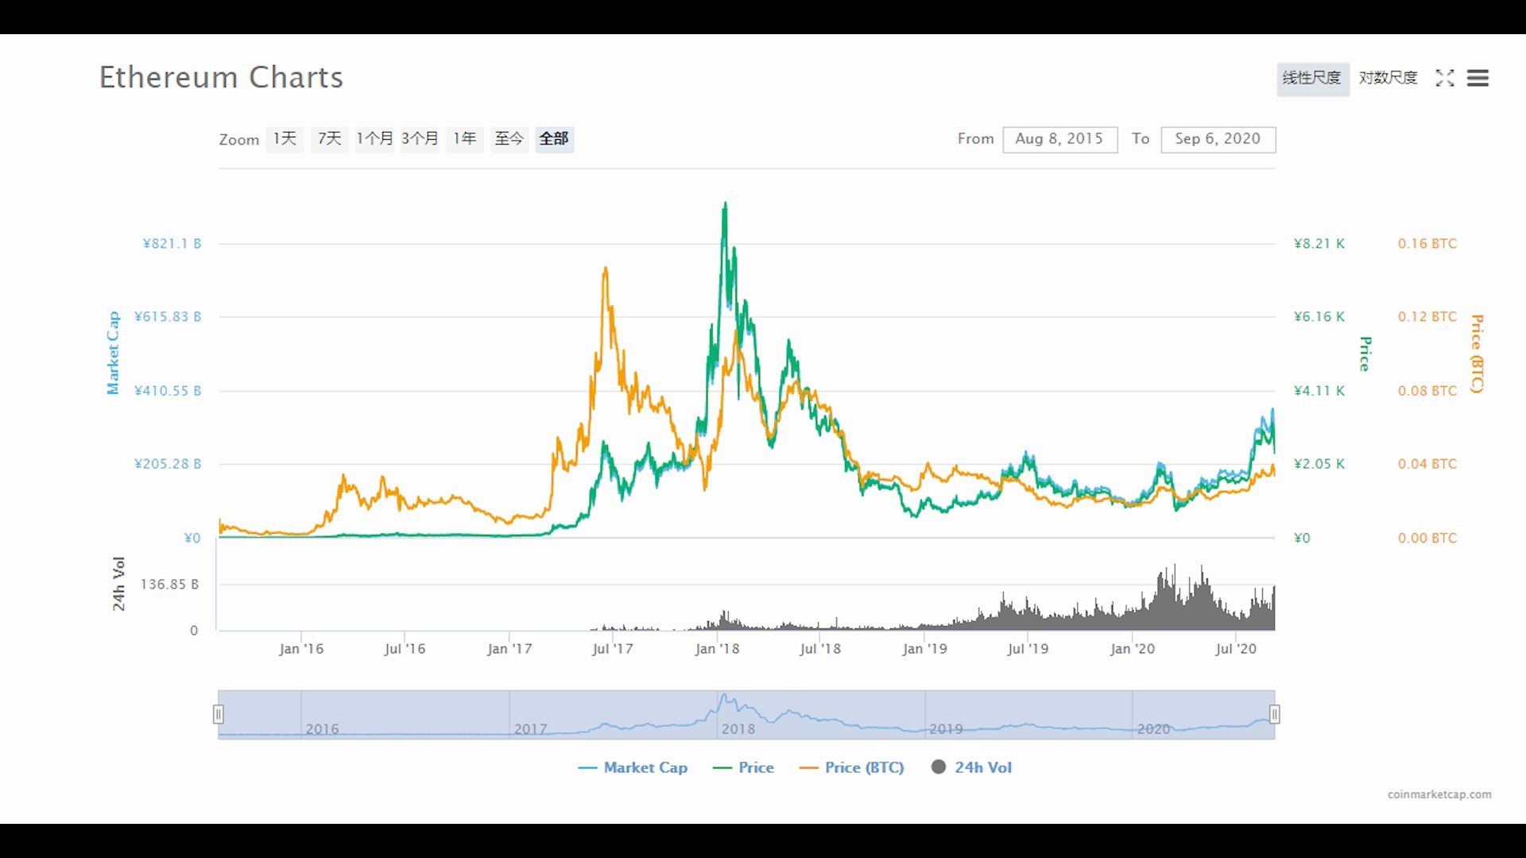Viewport: 1526px width, 858px height.
Task: Toggle Price (BTC) series in legend
Action: [852, 767]
